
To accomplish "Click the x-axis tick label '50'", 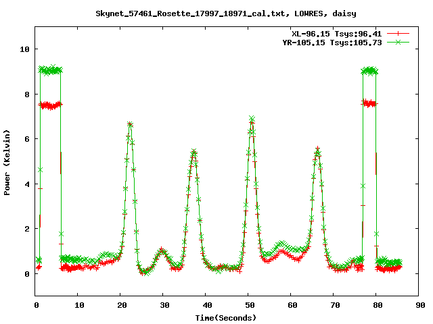I will [250, 305].
